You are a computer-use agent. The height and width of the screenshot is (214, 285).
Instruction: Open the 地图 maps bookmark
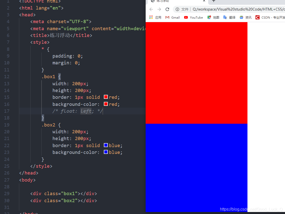[x=213, y=17]
